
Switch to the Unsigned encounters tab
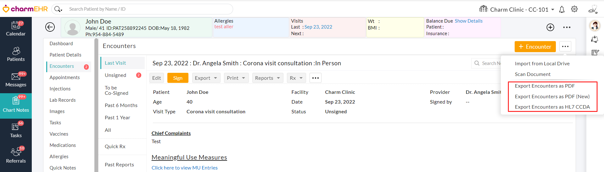tap(115, 75)
